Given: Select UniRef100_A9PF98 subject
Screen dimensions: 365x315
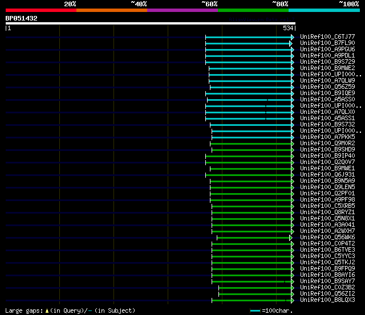Looking at the screenshot, I should coord(327,200).
